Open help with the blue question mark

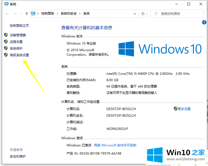tap(204, 22)
